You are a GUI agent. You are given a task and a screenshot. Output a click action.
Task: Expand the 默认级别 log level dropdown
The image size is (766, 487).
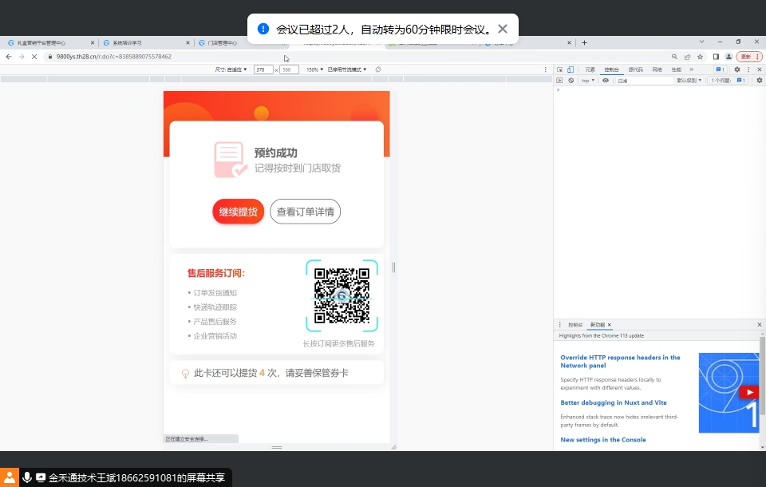tap(689, 81)
